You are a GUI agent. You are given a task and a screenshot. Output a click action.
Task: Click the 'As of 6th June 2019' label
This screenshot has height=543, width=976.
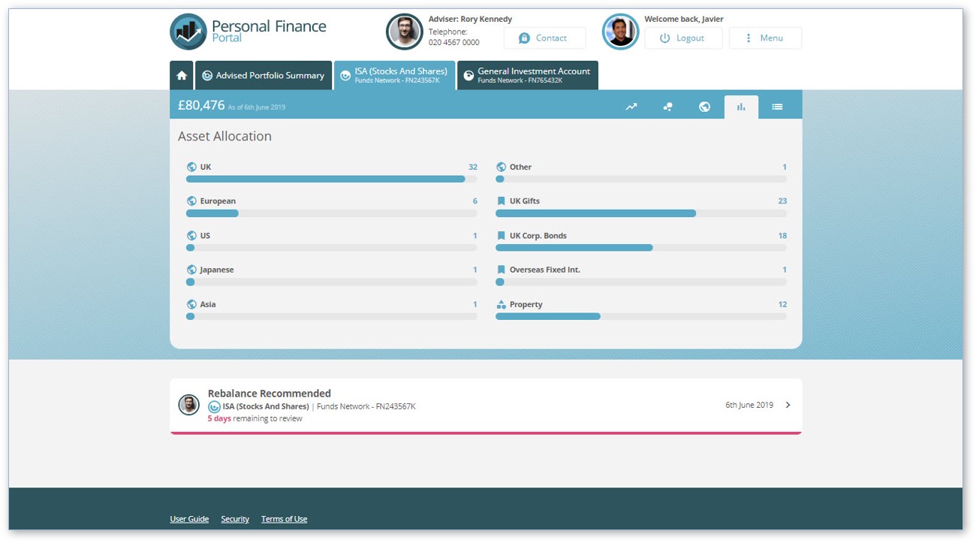pyautogui.click(x=257, y=107)
